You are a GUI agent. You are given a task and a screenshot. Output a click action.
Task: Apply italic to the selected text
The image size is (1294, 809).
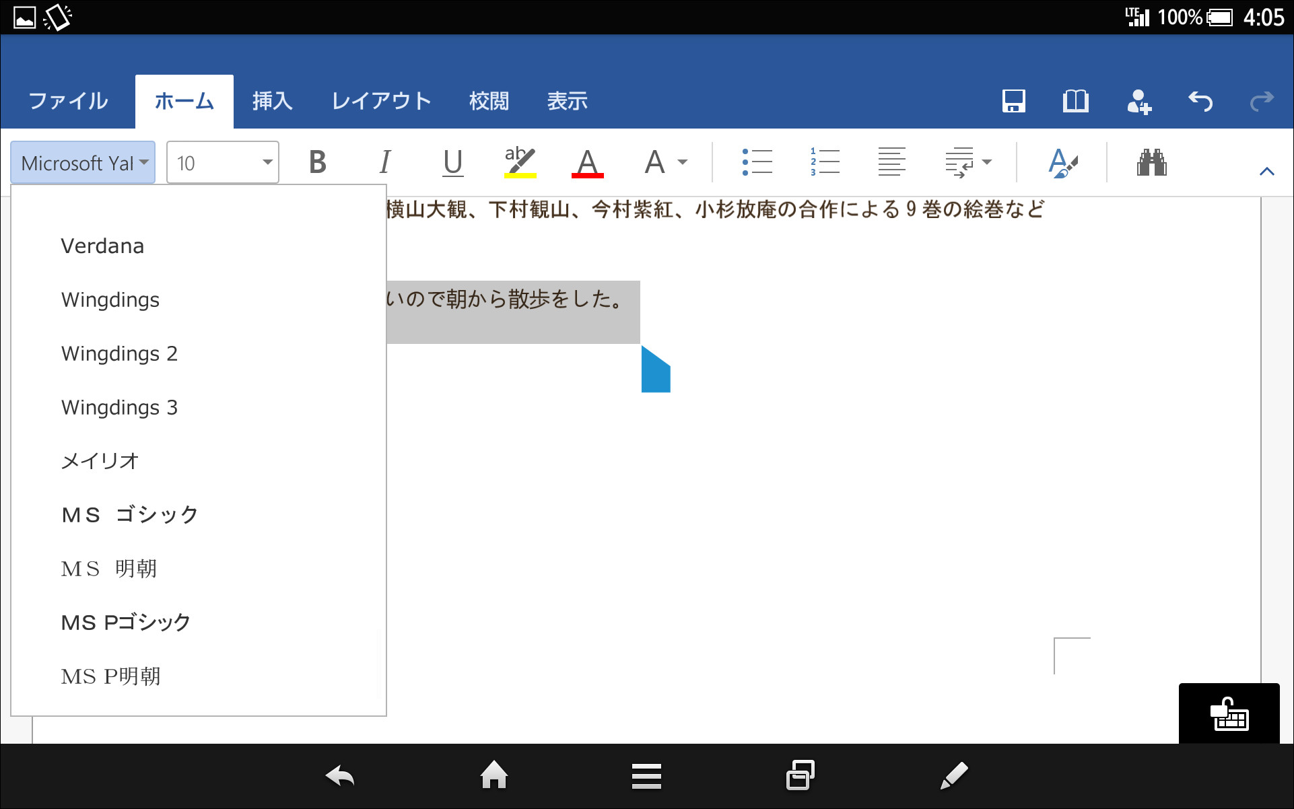coord(385,162)
